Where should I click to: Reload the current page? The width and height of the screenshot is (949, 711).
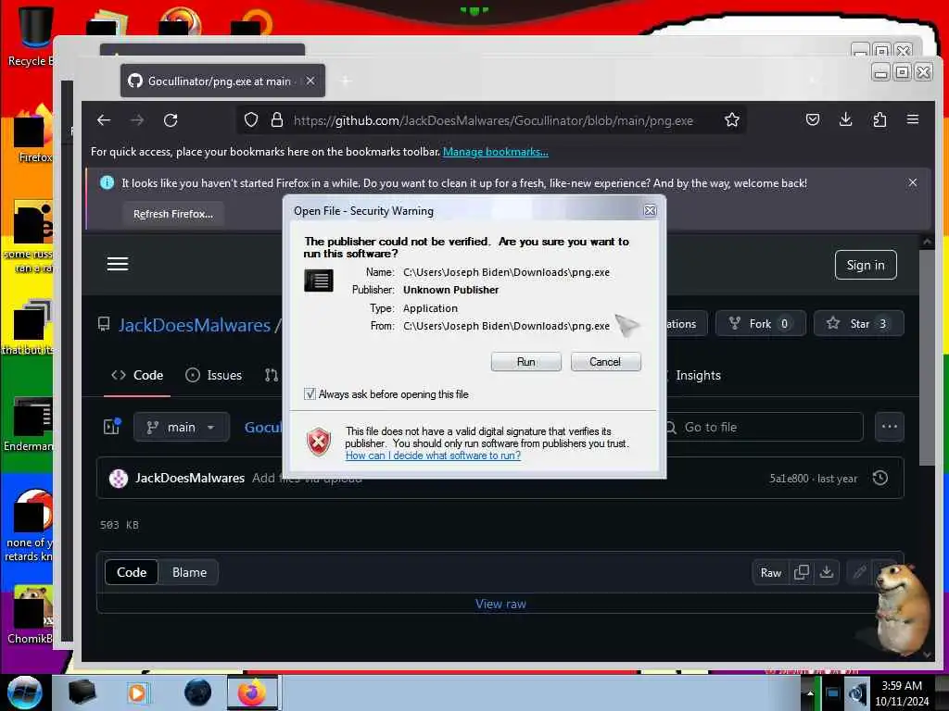pyautogui.click(x=171, y=120)
